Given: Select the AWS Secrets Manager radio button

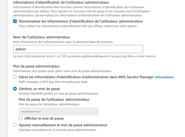Looking at the screenshot, I should pos(15,77).
